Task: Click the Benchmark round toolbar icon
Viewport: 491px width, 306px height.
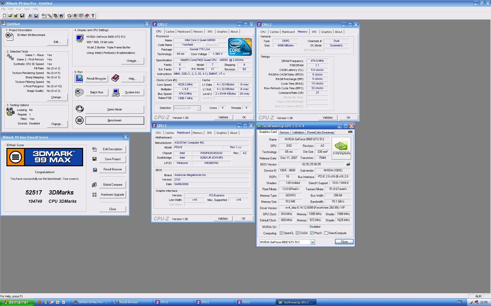Action: pyautogui.click(x=75, y=16)
